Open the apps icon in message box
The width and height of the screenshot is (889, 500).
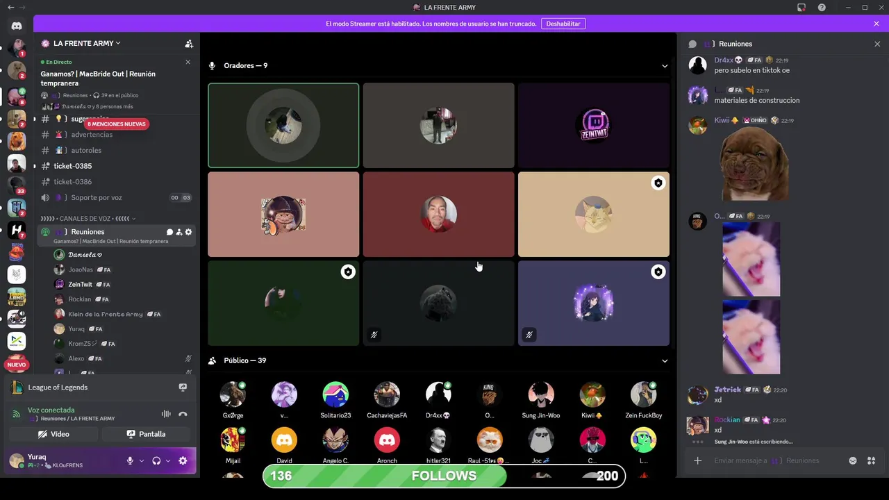point(872,460)
